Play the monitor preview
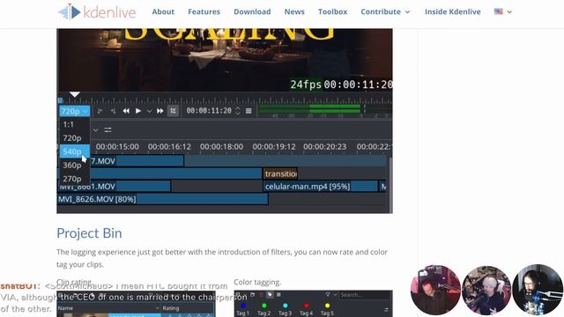This screenshot has height=317, width=564. point(138,111)
